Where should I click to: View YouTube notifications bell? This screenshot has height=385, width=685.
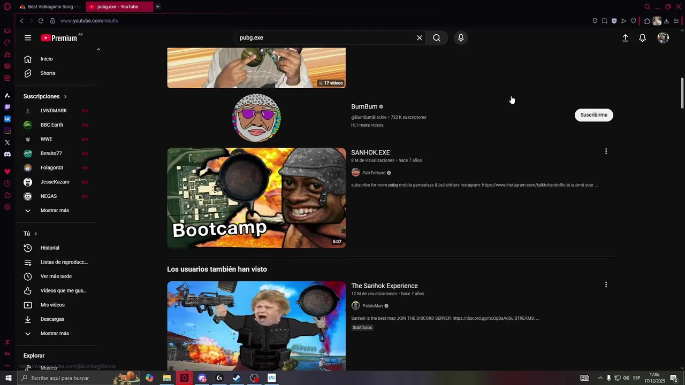(x=643, y=38)
